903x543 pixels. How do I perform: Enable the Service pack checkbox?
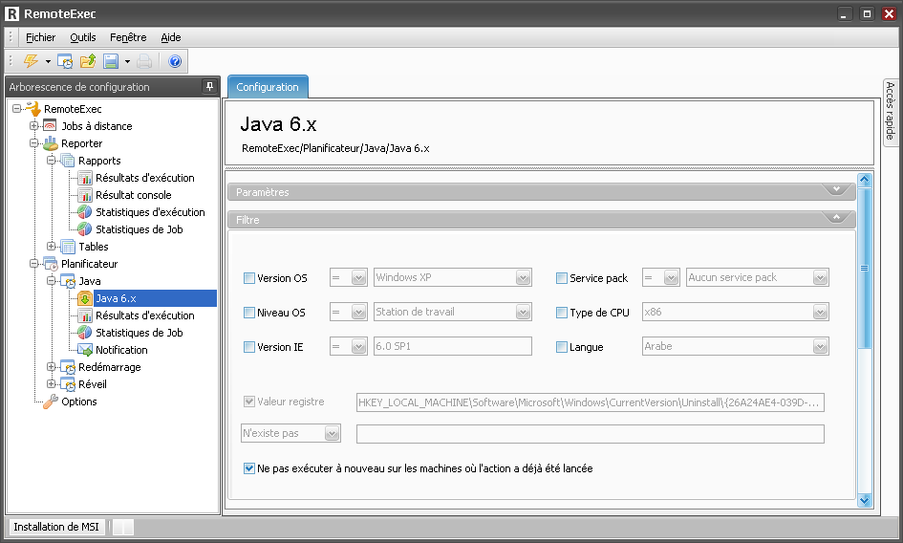click(x=562, y=278)
